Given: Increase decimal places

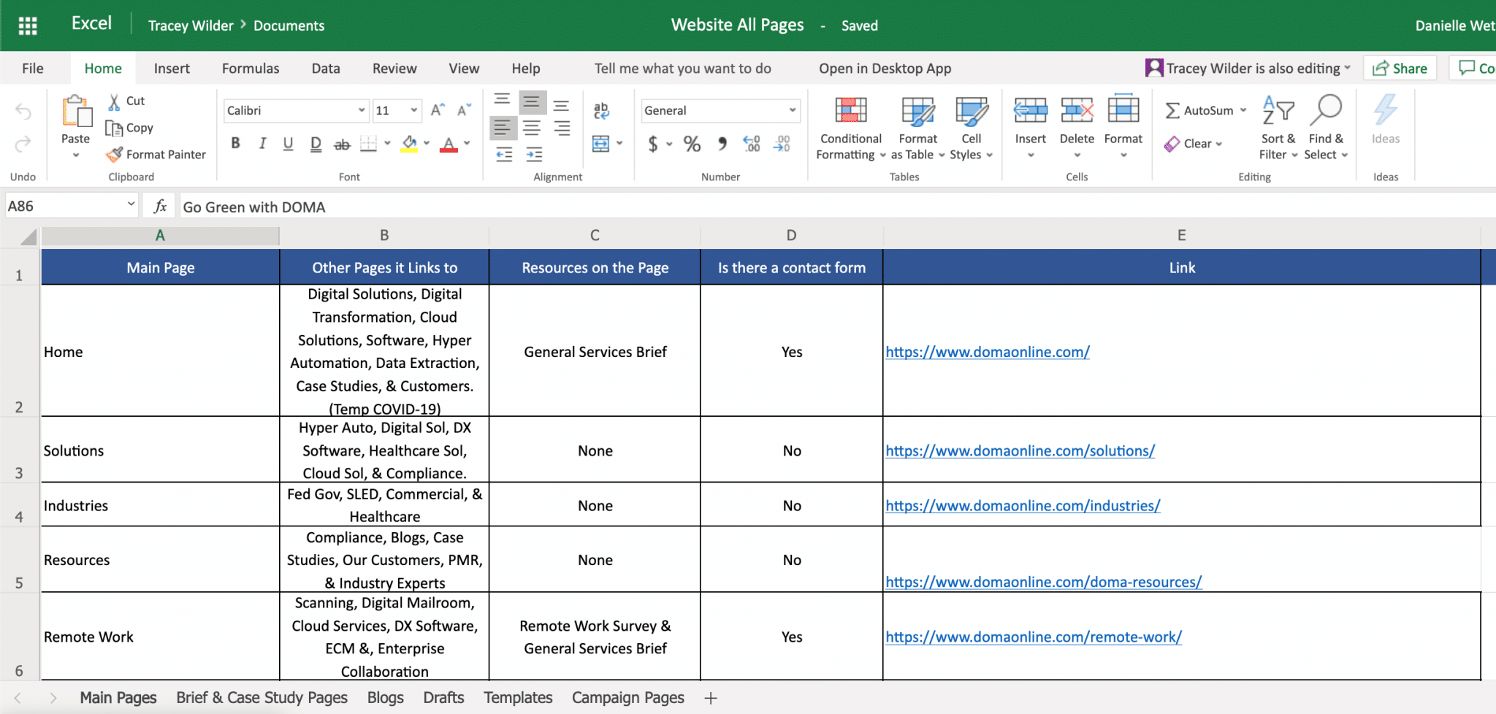Looking at the screenshot, I should pos(752,144).
